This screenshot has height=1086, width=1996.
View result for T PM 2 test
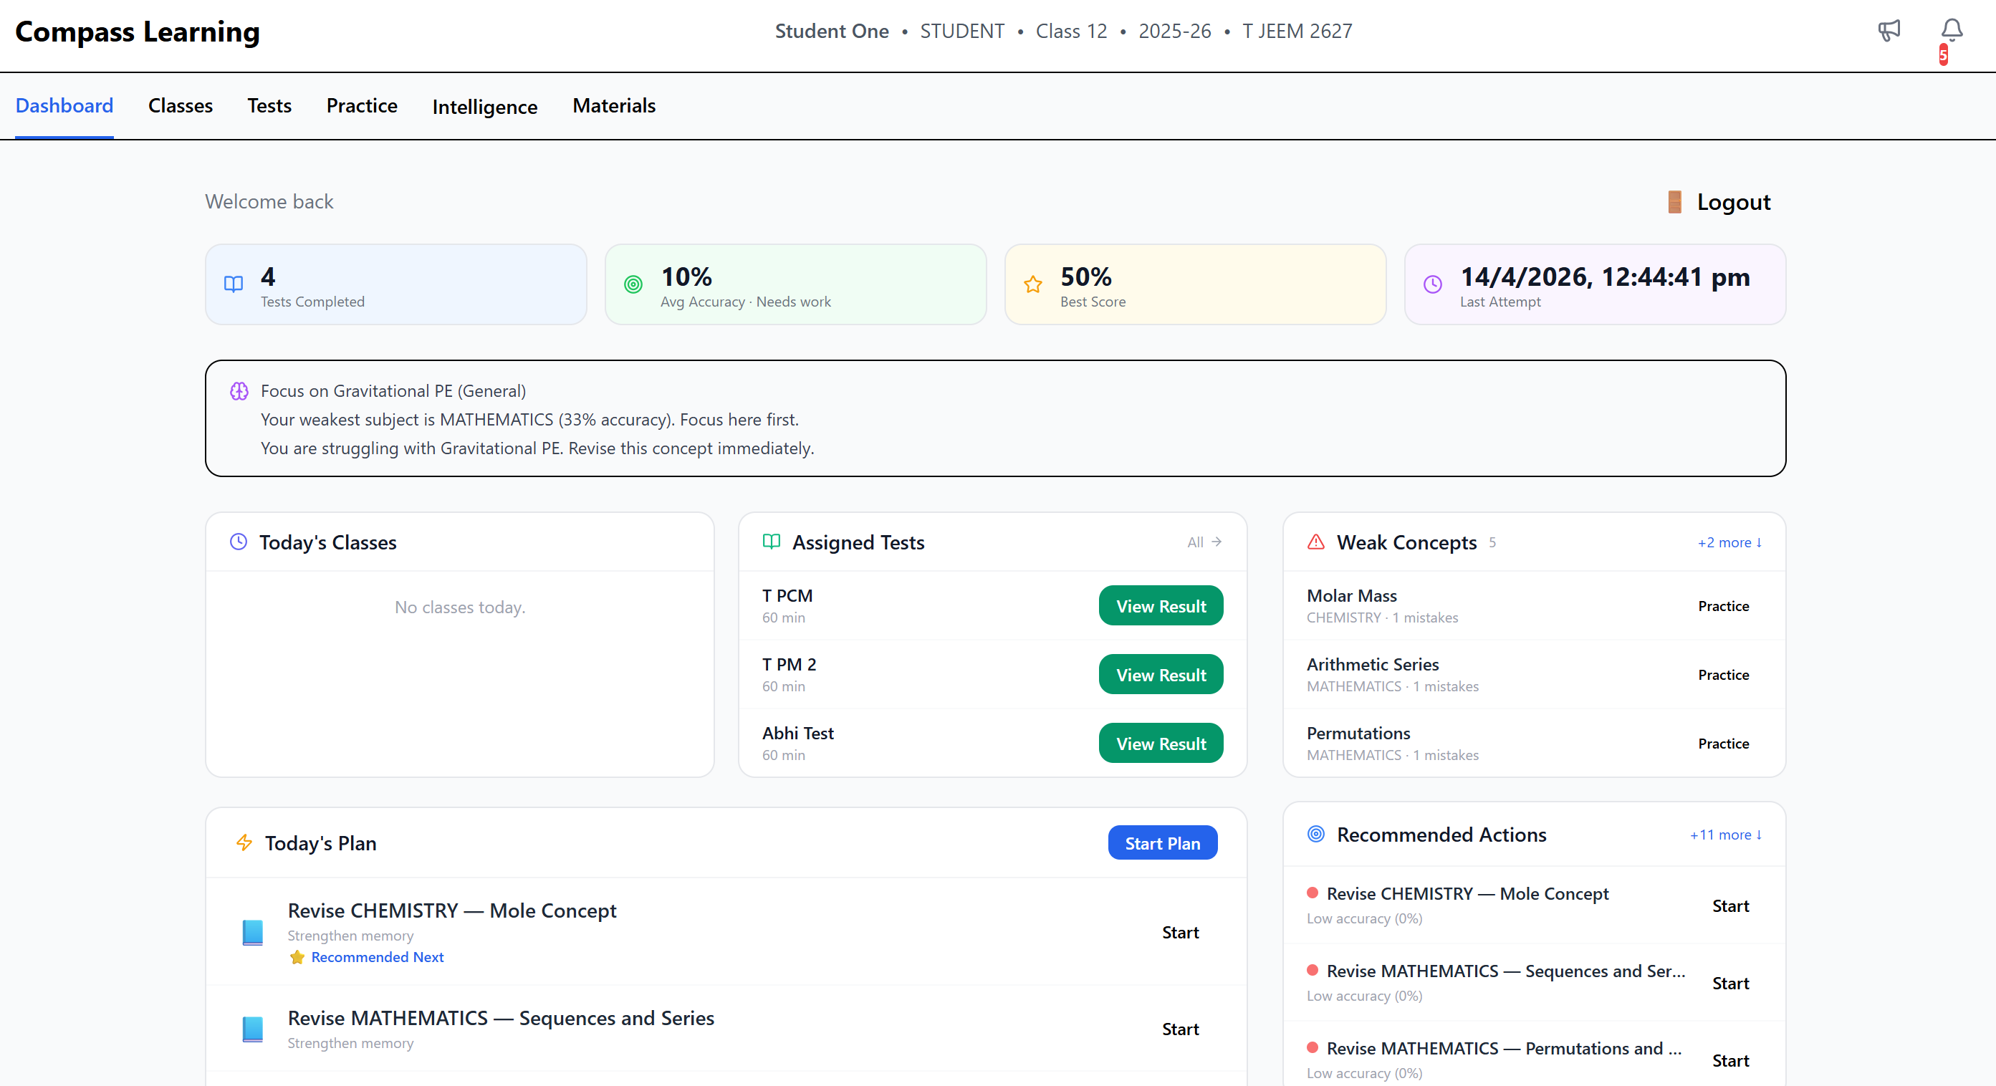click(1161, 676)
